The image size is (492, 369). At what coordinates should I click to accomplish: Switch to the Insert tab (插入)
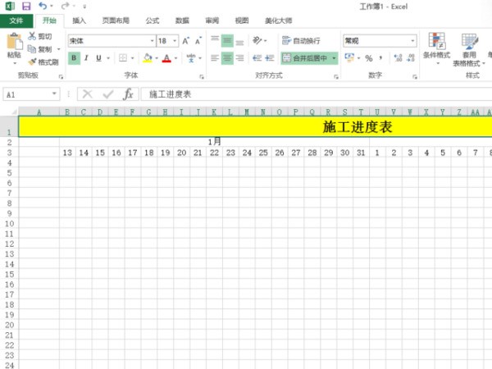[x=78, y=20]
